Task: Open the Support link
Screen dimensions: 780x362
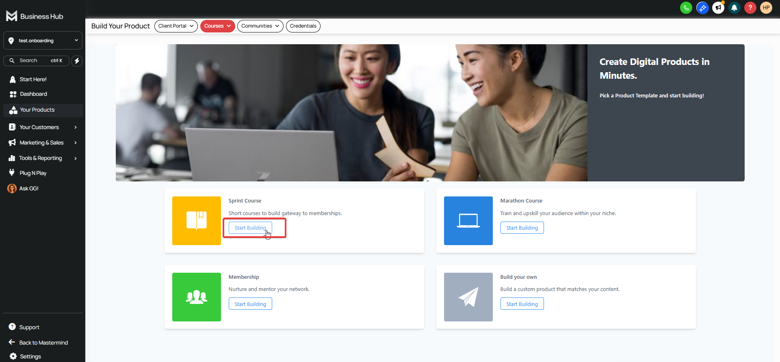Action: click(29, 327)
